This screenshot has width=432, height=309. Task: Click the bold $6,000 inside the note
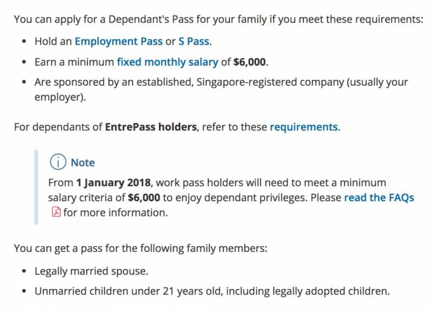click(144, 197)
